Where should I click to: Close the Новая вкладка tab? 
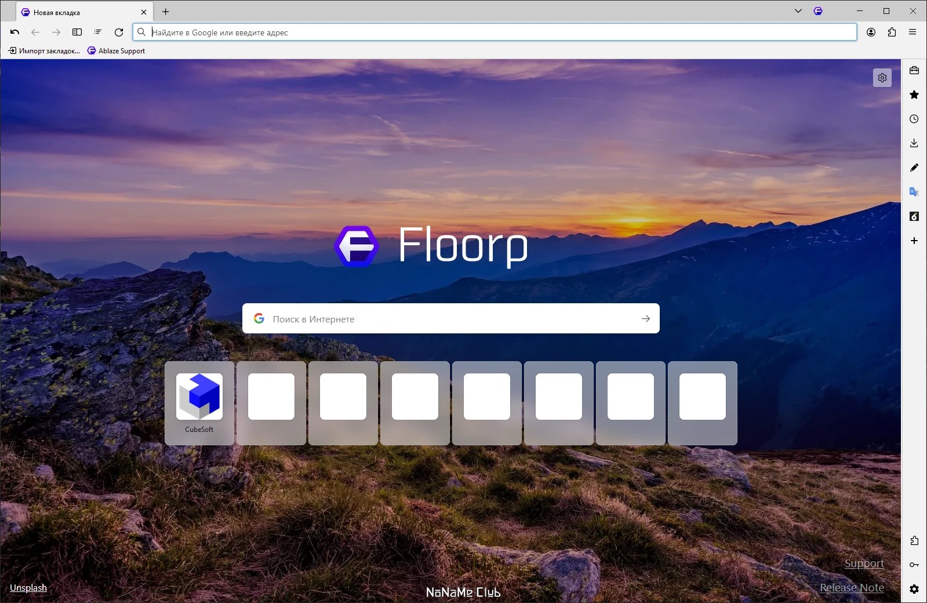pyautogui.click(x=144, y=12)
